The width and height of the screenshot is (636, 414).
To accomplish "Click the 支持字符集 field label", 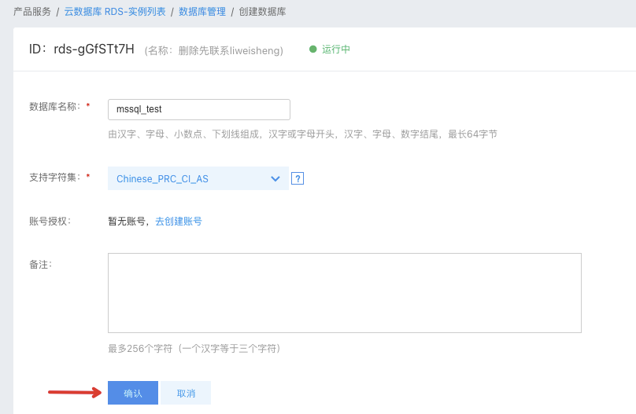I will [55, 178].
